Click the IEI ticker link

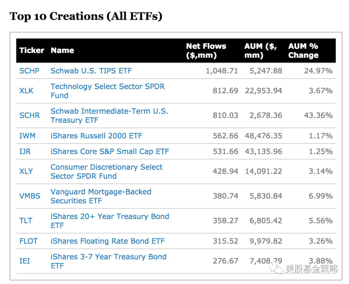tap(25, 261)
